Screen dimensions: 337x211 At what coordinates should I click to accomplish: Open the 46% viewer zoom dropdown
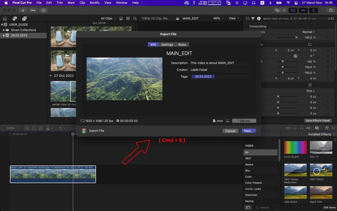click(218, 18)
